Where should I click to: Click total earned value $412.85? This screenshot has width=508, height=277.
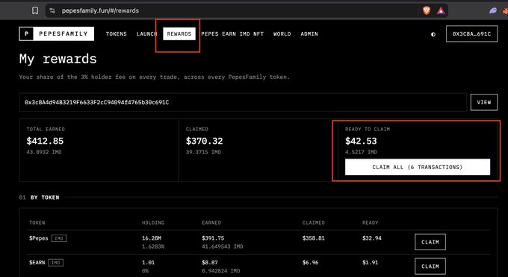(x=45, y=141)
